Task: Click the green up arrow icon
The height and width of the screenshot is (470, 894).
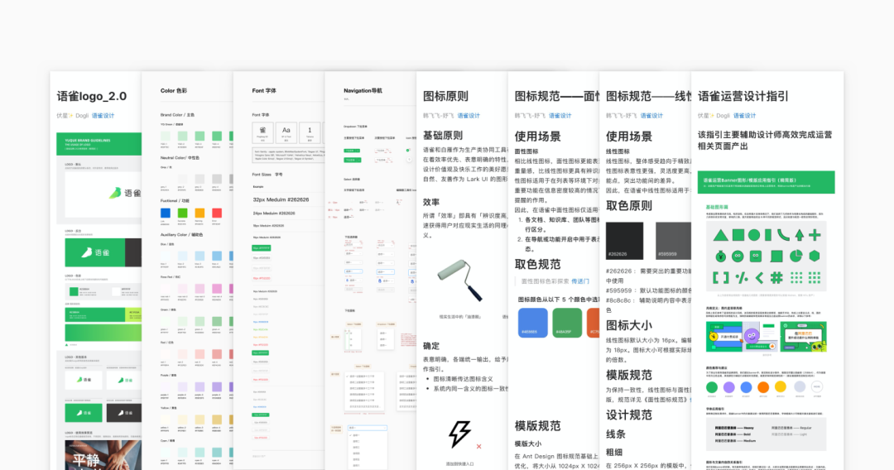Action: pos(800,235)
